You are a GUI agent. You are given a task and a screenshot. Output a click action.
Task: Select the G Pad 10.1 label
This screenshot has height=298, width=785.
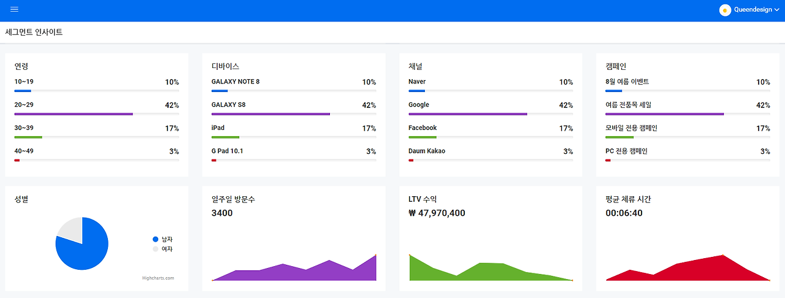tap(227, 151)
